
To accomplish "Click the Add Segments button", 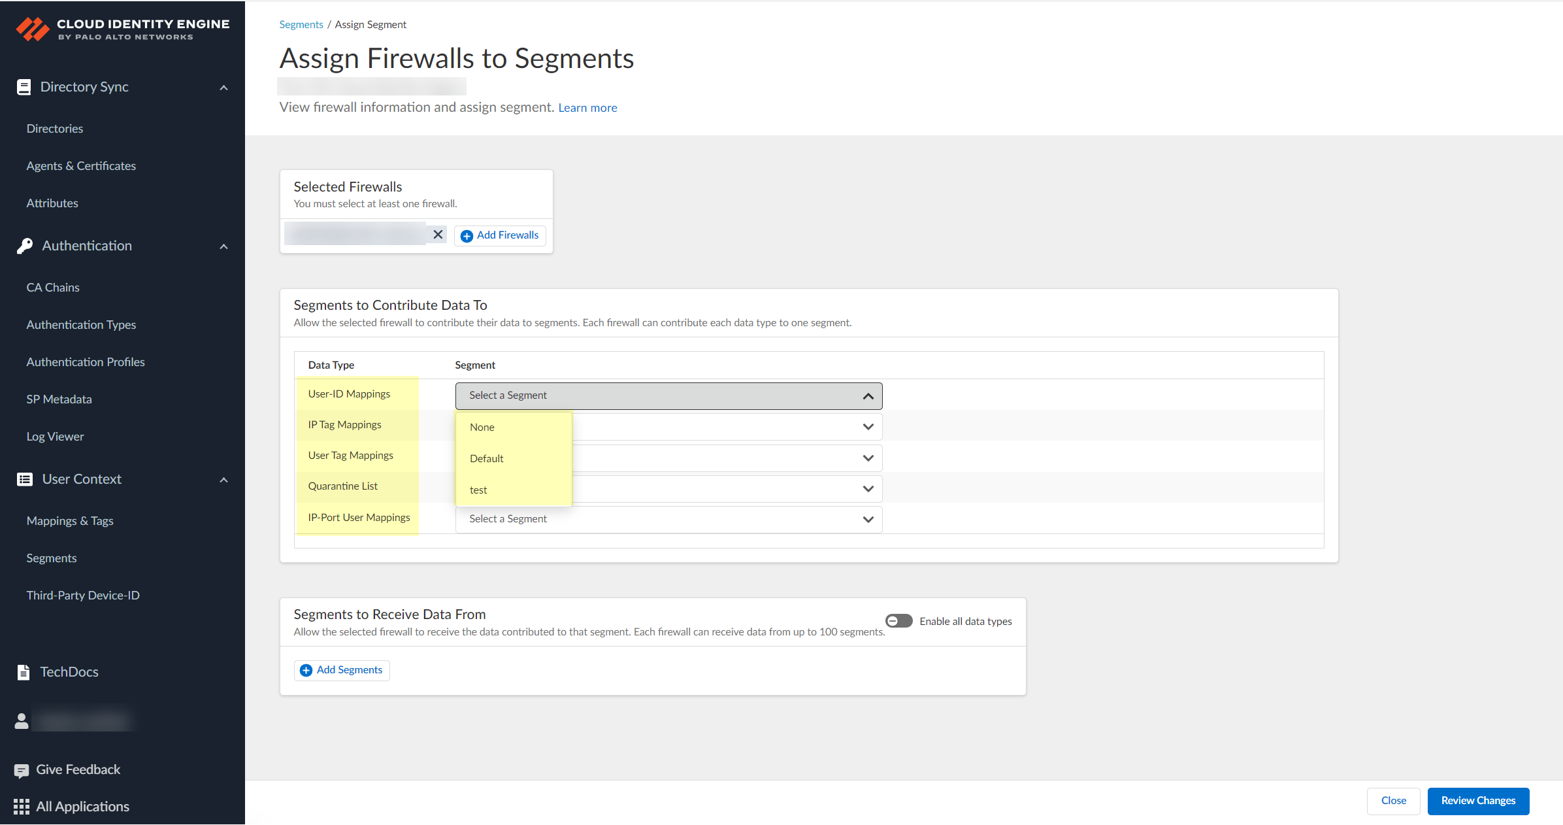I will [x=342, y=670].
